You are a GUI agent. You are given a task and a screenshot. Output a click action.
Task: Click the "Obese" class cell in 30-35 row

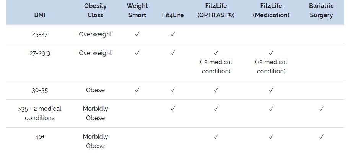tap(95, 90)
